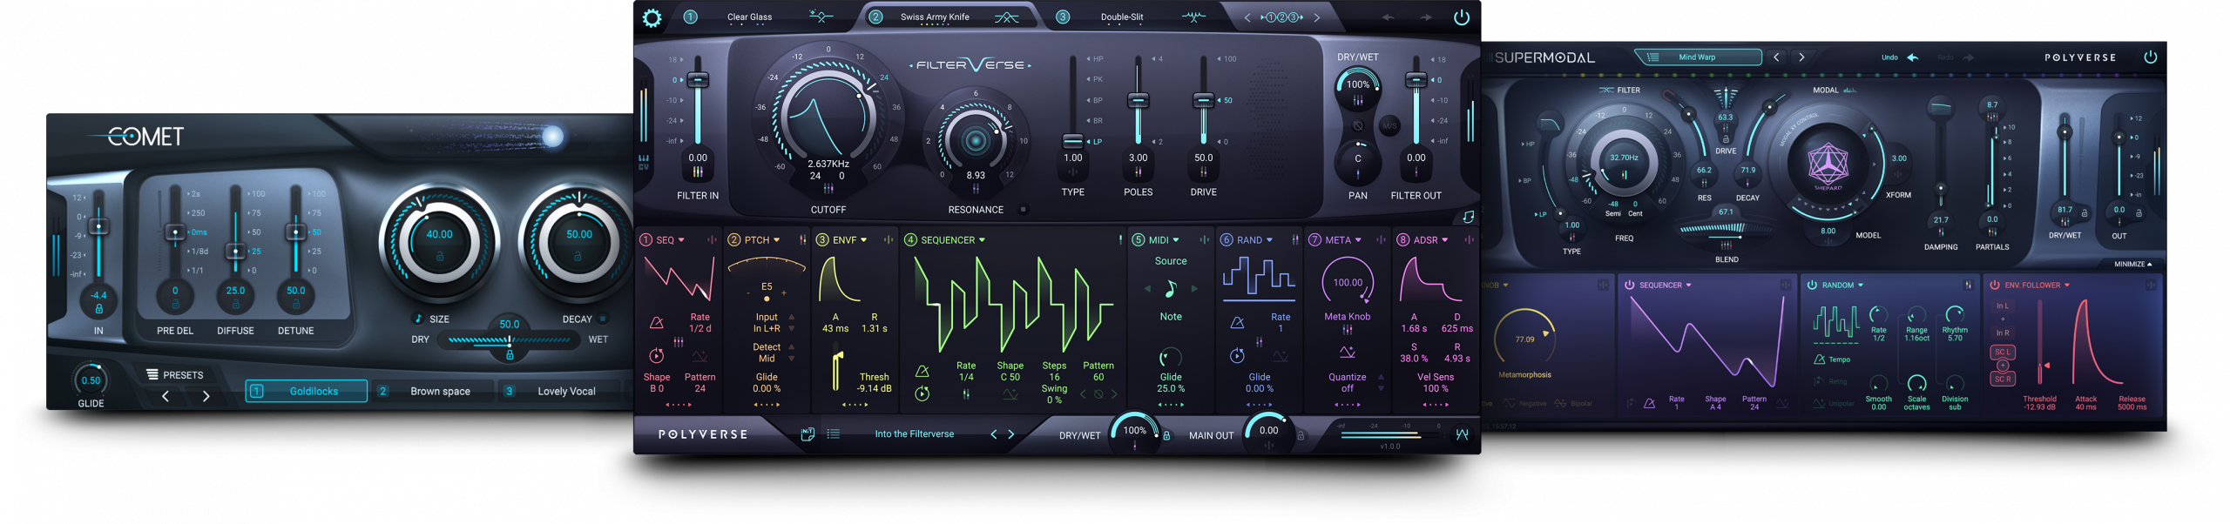Screen dimensions: 2230x524
Task: Open Filterverse settings gear
Action: 652,17
